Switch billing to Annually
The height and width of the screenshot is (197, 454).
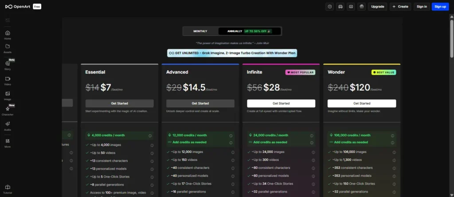(x=250, y=31)
